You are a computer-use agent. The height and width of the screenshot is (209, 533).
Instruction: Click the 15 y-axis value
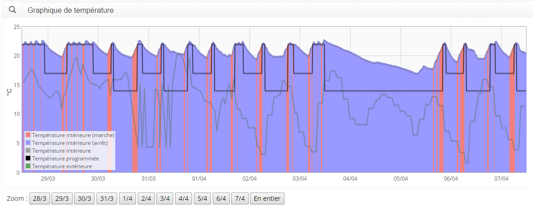coord(17,85)
